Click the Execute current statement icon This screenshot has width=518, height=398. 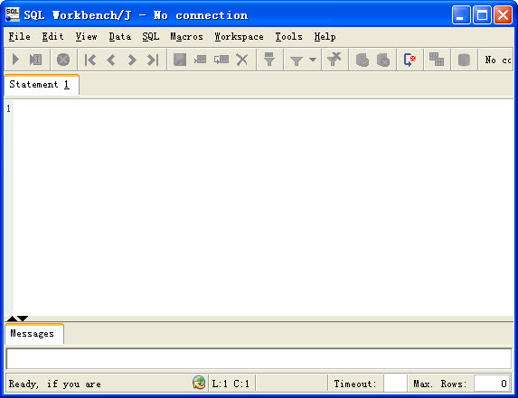tap(35, 60)
